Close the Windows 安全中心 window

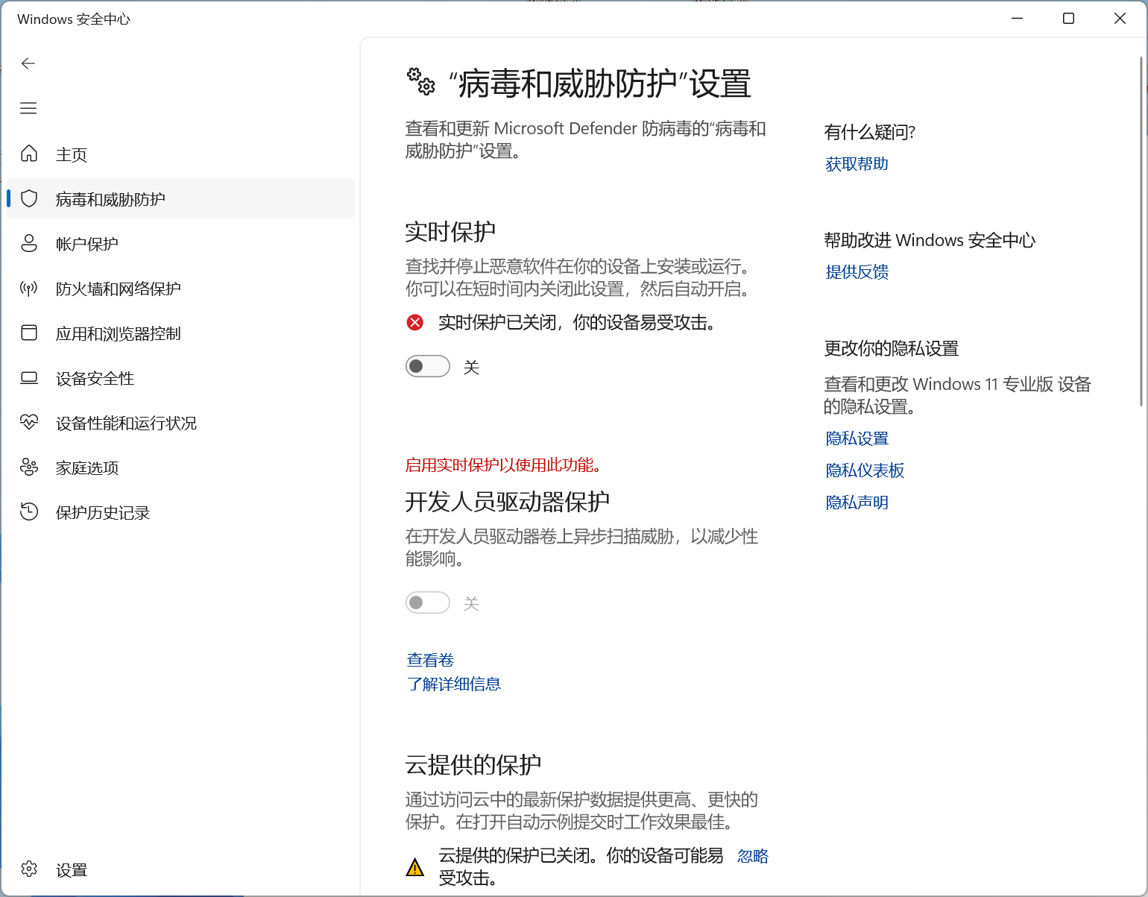(x=1120, y=19)
